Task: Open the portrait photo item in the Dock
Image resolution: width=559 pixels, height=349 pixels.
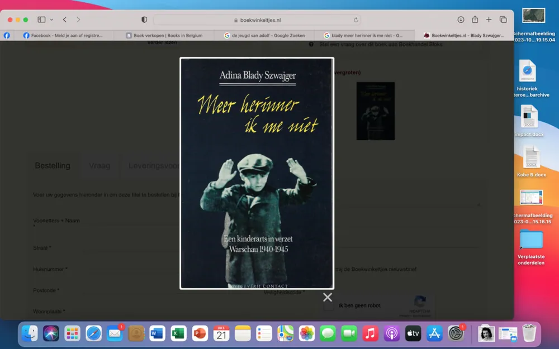Action: pos(486,334)
